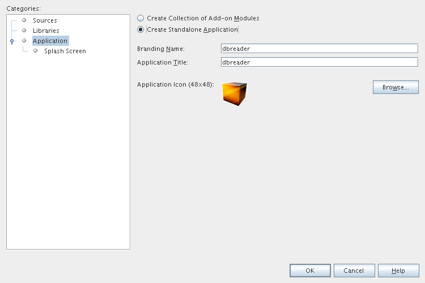Click the bullet icon beside Splash Screen

click(36, 51)
